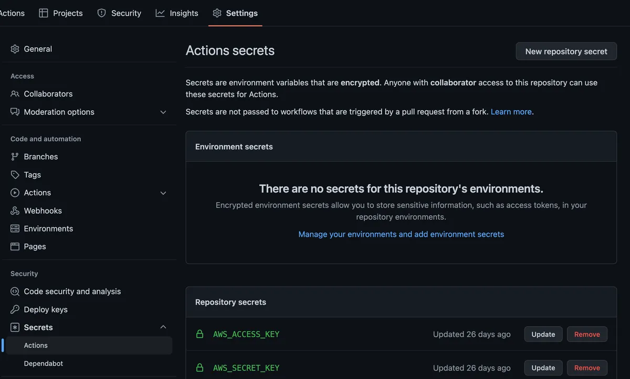The width and height of the screenshot is (630, 379).
Task: Open the Insights tab
Action: [x=177, y=13]
